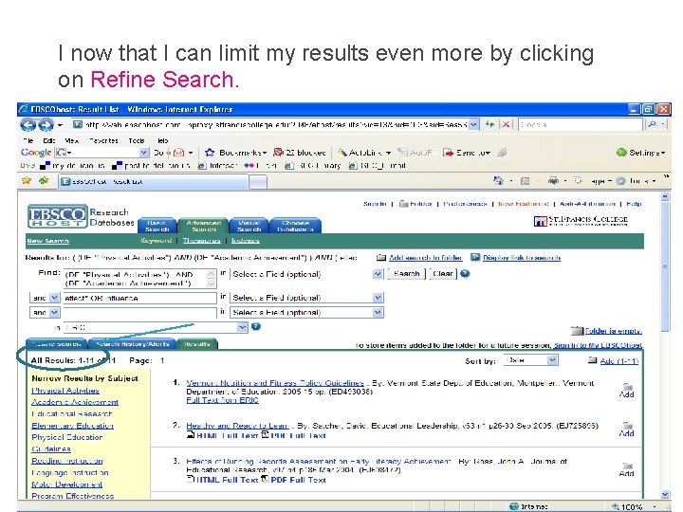This screenshot has height=512, width=683.
Task: Open the first Select a Field dropdown
Action: (x=378, y=274)
